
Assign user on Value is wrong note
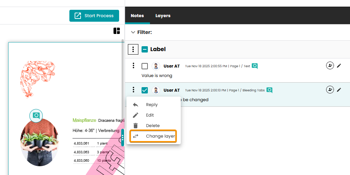(330, 65)
